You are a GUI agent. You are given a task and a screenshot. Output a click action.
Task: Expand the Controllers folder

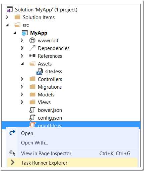click(22, 79)
